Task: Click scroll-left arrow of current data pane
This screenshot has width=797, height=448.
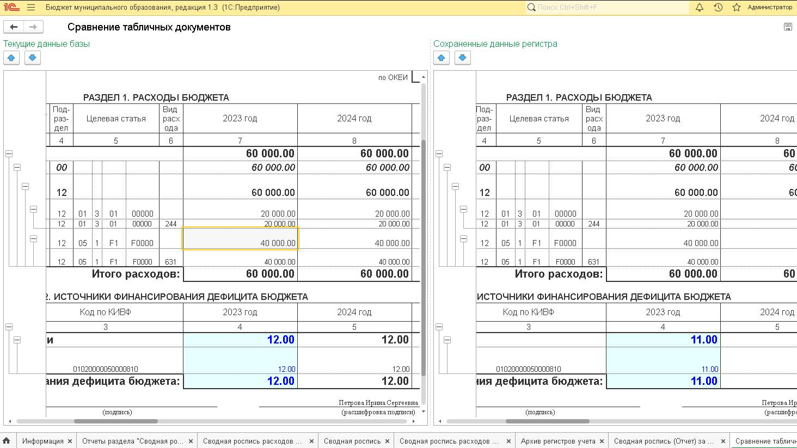Action: pos(11,421)
